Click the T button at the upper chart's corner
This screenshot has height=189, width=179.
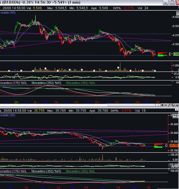(178, 13)
